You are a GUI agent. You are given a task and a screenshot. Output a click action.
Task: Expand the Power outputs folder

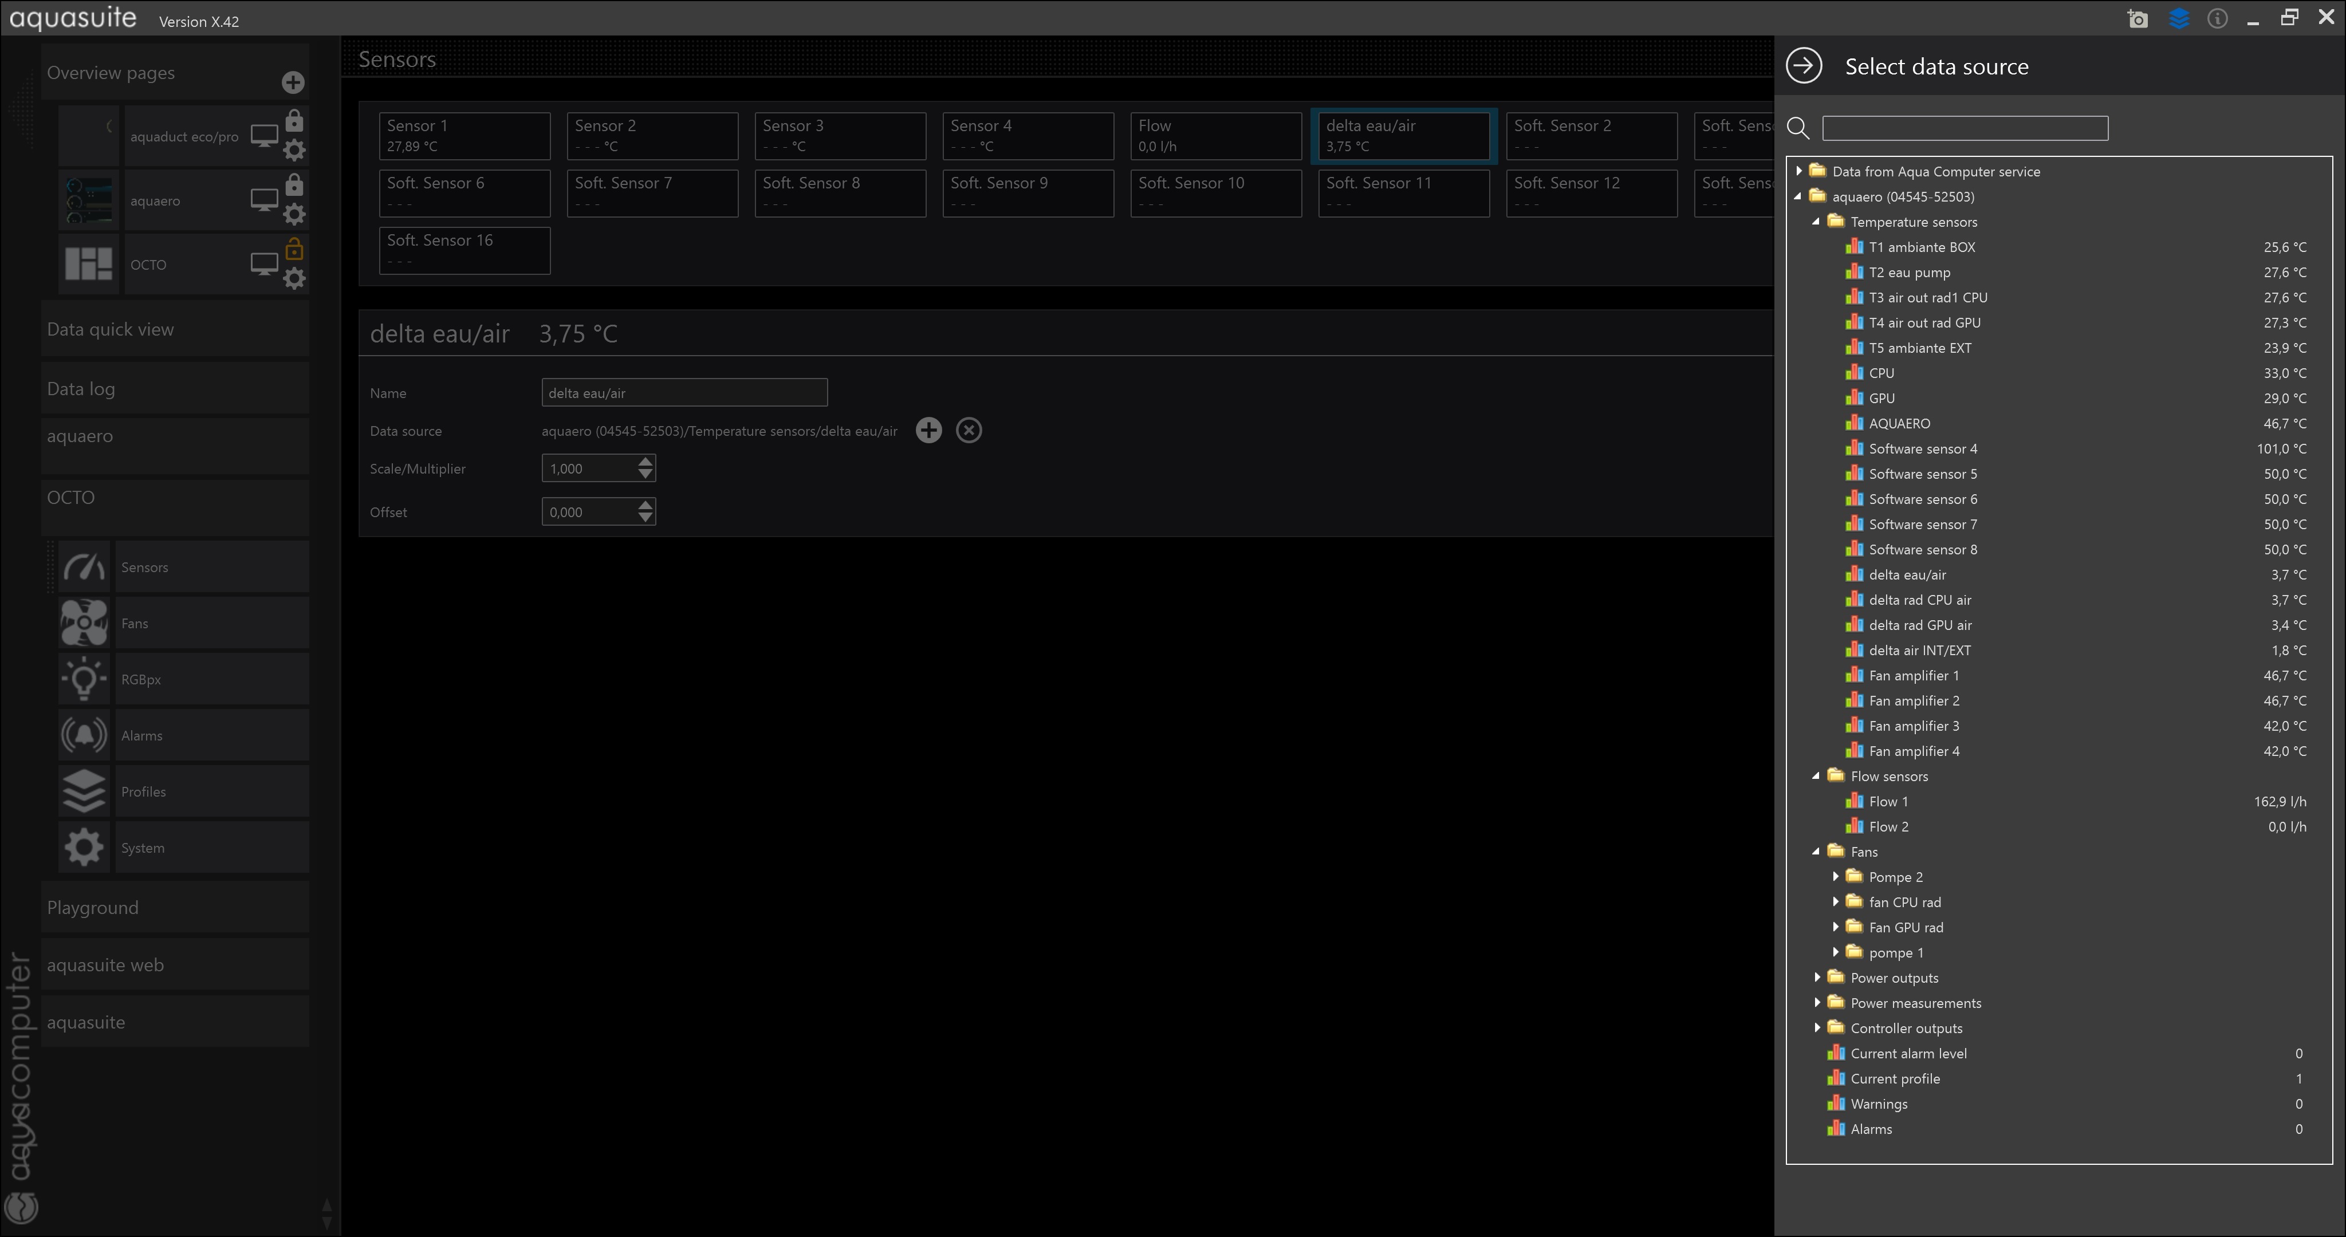pyautogui.click(x=1817, y=978)
